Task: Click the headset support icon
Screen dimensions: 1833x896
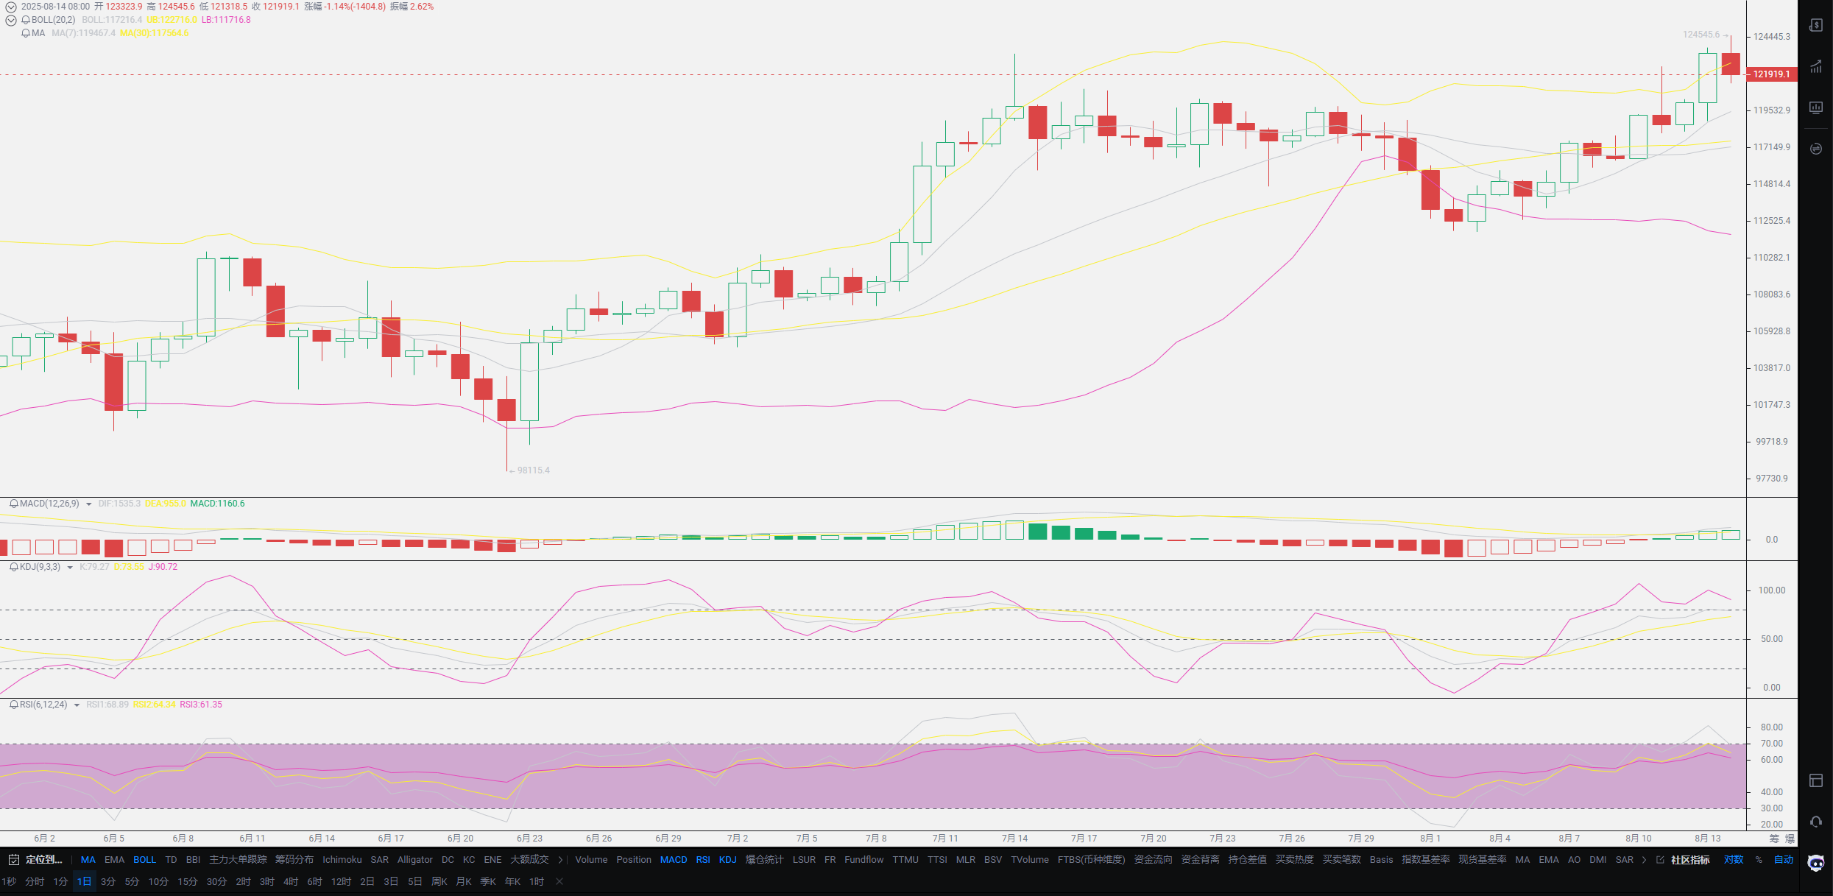Action: tap(1816, 822)
